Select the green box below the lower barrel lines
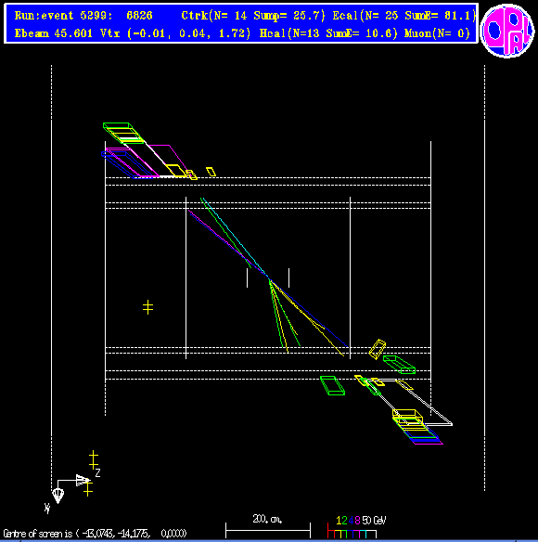 pos(332,385)
